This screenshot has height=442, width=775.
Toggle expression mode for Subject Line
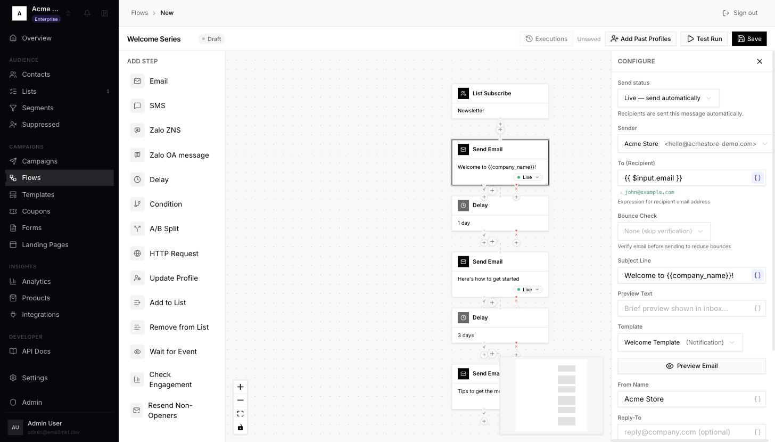[757, 275]
